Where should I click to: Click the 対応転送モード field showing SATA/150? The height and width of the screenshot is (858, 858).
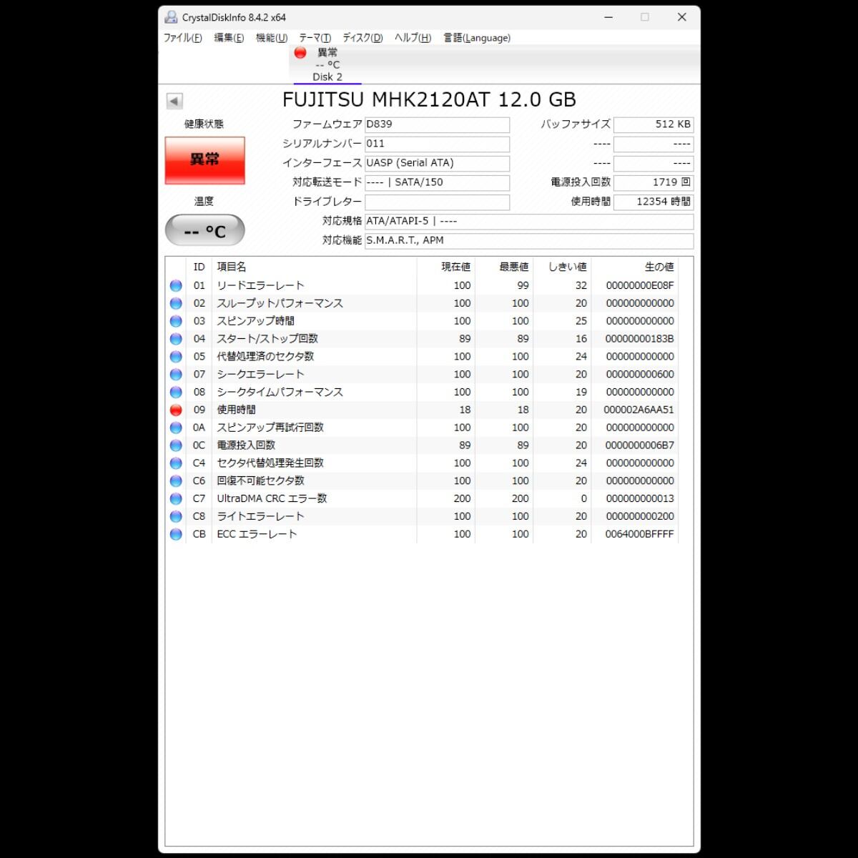point(437,182)
